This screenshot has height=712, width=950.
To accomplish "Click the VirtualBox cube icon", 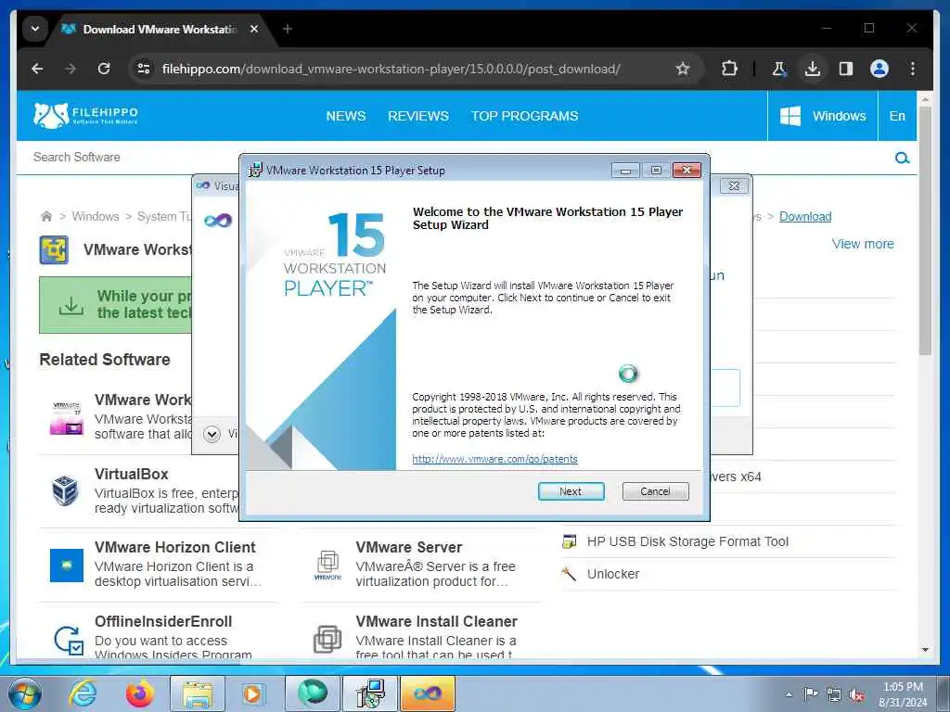I will coord(65,490).
